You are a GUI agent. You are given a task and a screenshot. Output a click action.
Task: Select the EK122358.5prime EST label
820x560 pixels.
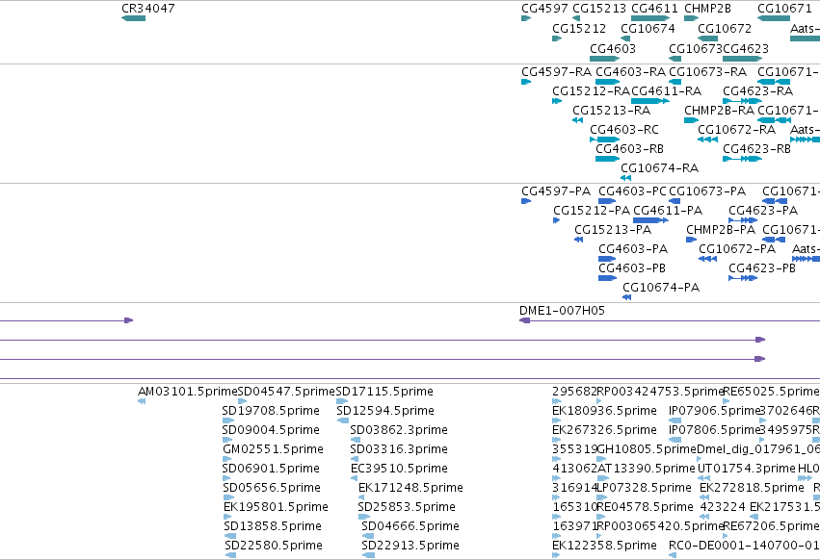tap(604, 547)
